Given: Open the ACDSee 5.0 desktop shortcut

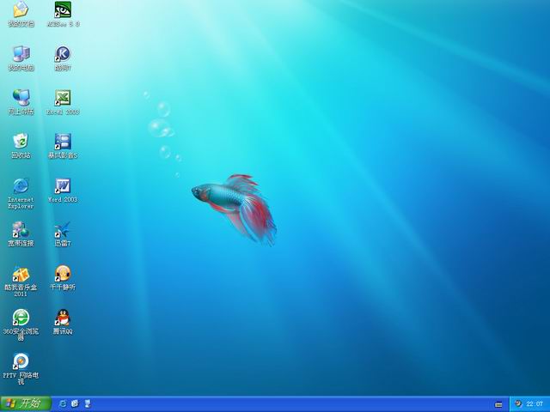Looking at the screenshot, I should tap(63, 10).
